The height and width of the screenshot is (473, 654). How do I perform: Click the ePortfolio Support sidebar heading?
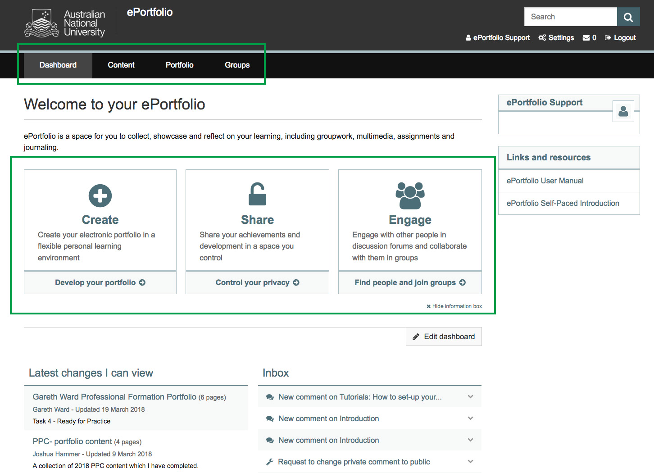(x=545, y=102)
